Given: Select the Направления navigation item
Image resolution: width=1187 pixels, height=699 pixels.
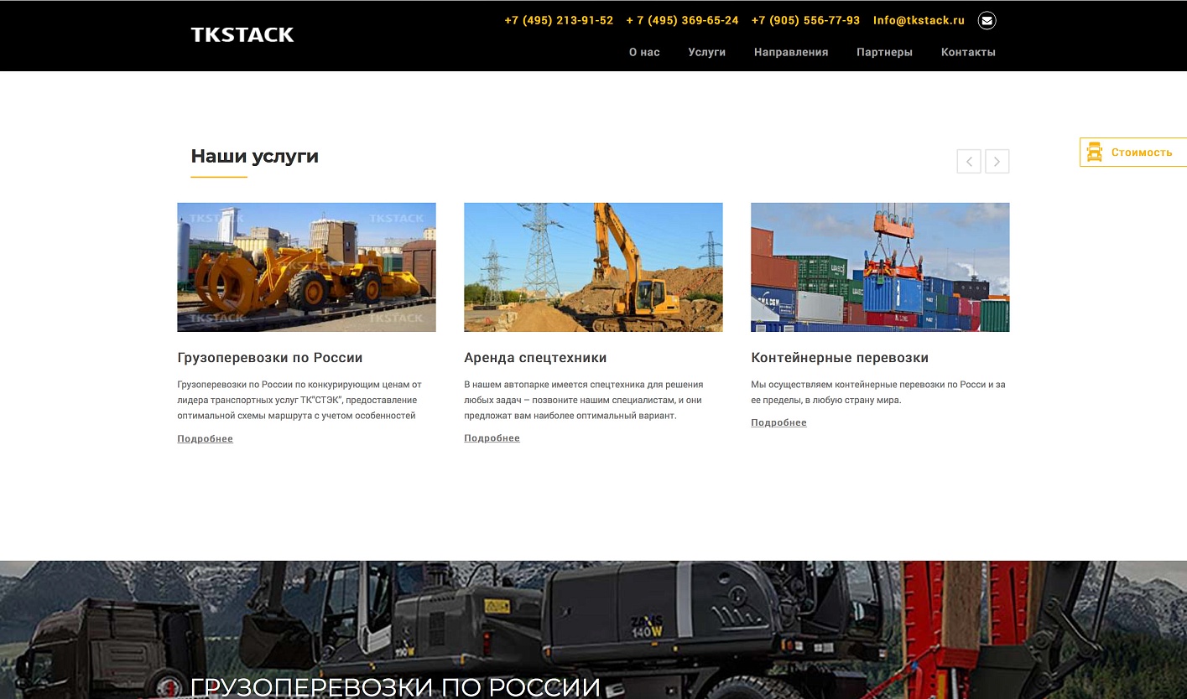Looking at the screenshot, I should click(790, 52).
